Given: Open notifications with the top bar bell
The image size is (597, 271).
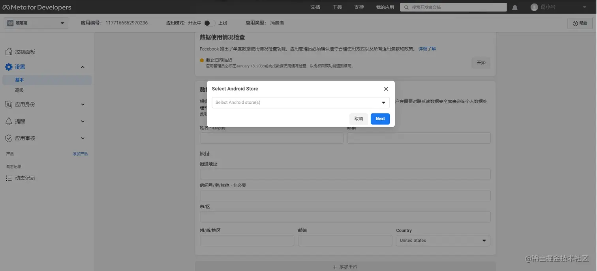Looking at the screenshot, I should [515, 7].
